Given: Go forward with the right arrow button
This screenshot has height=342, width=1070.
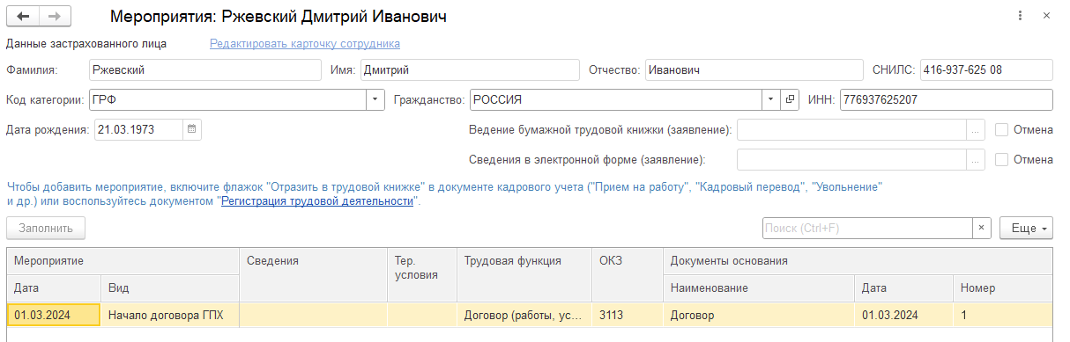Looking at the screenshot, I should pyautogui.click(x=55, y=17).
